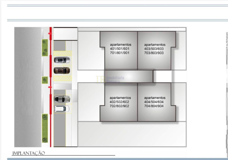
Task: Click the 702/802/902 text line
Action: [119, 106]
